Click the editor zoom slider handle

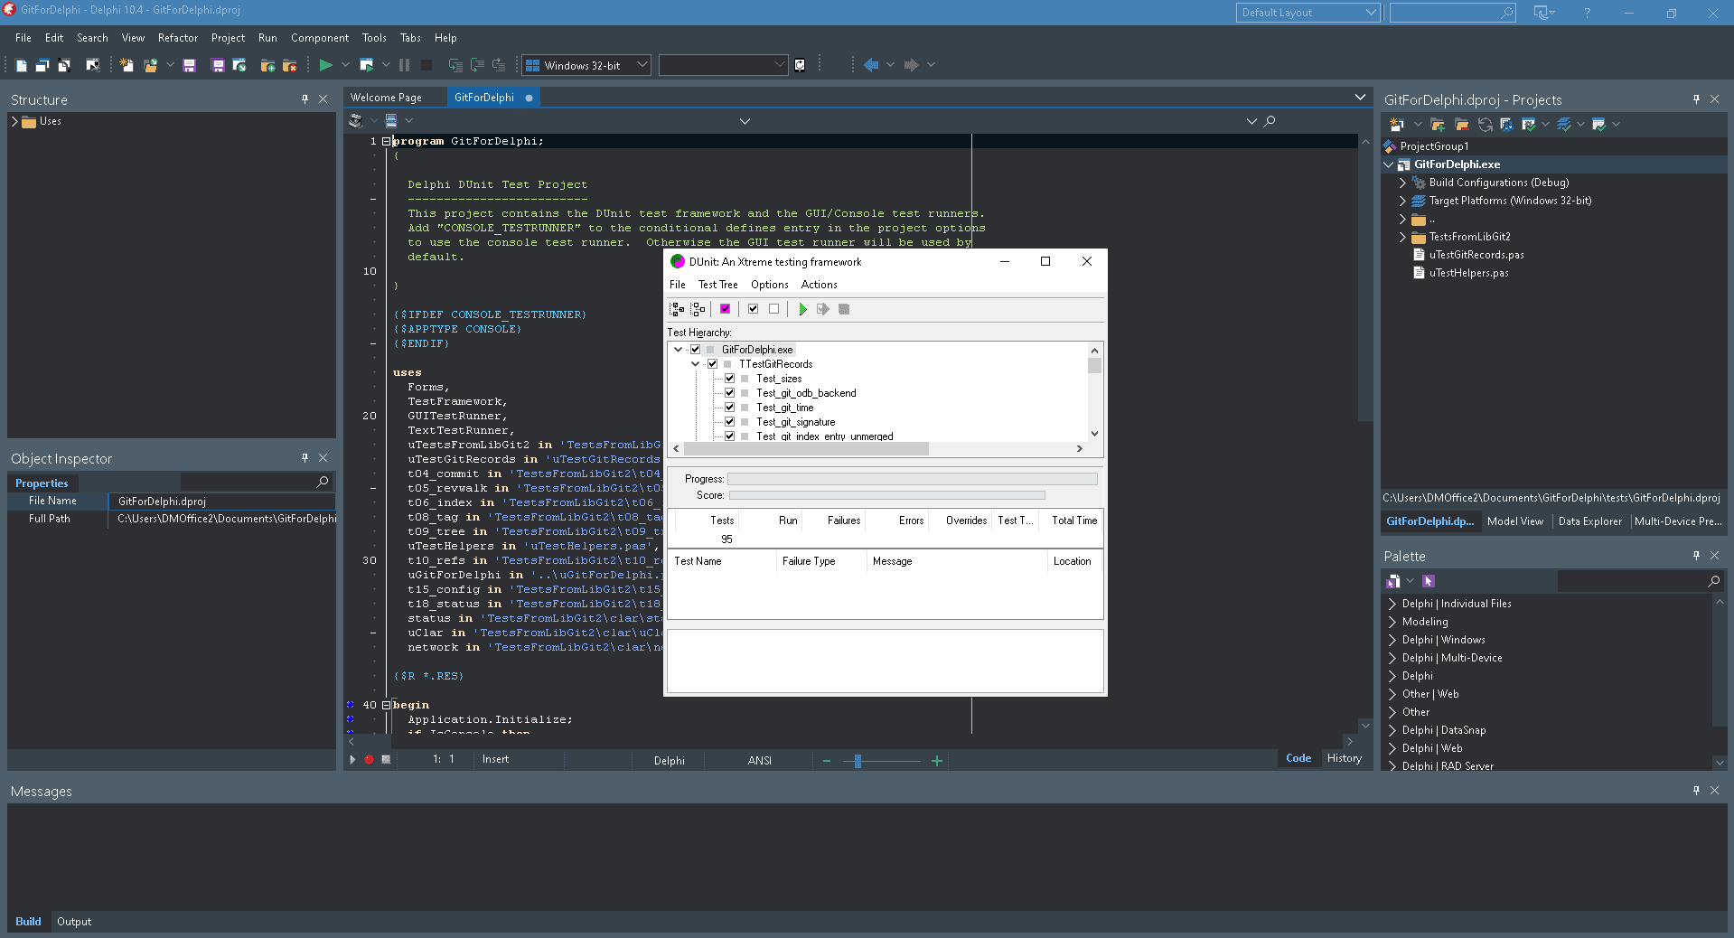click(x=858, y=761)
